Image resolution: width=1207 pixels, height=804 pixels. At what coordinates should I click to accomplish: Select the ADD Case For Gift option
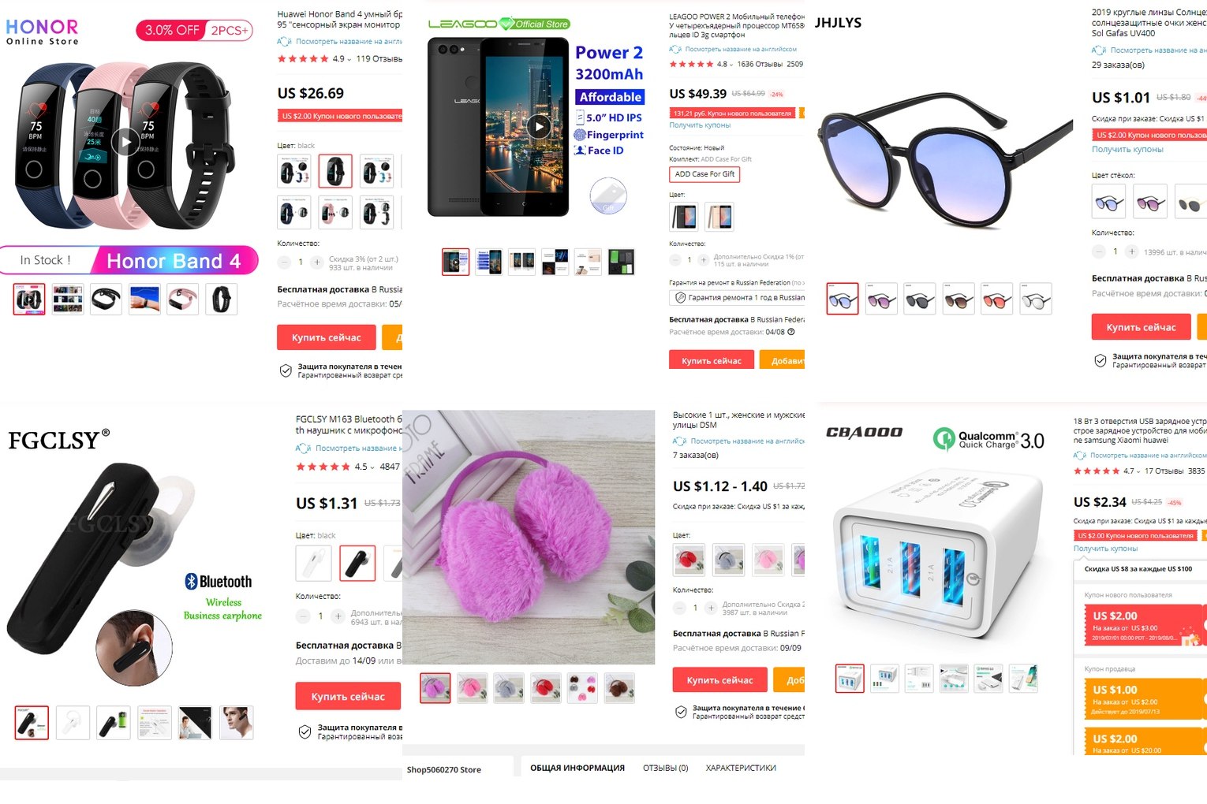point(704,174)
